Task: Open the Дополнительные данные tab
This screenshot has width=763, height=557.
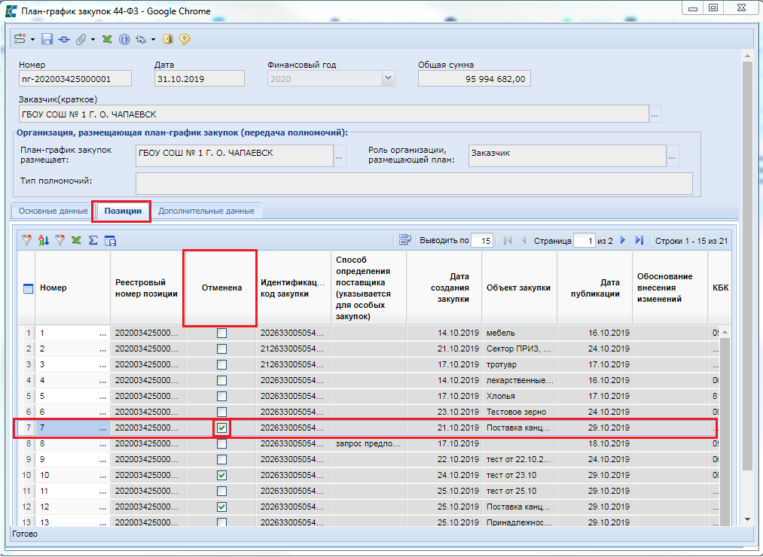Action: pyautogui.click(x=206, y=212)
